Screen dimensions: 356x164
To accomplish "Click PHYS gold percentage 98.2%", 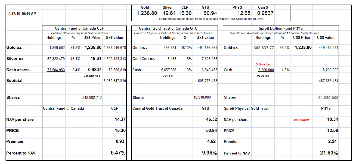I will 284,48.
